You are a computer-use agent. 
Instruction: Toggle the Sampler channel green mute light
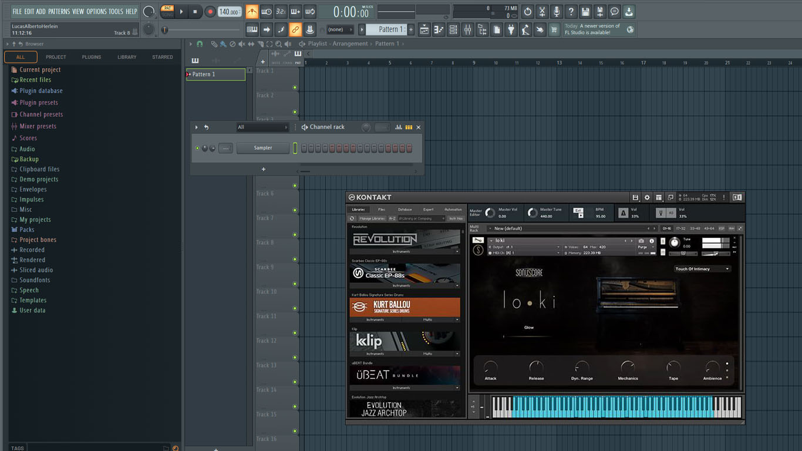[197, 148]
